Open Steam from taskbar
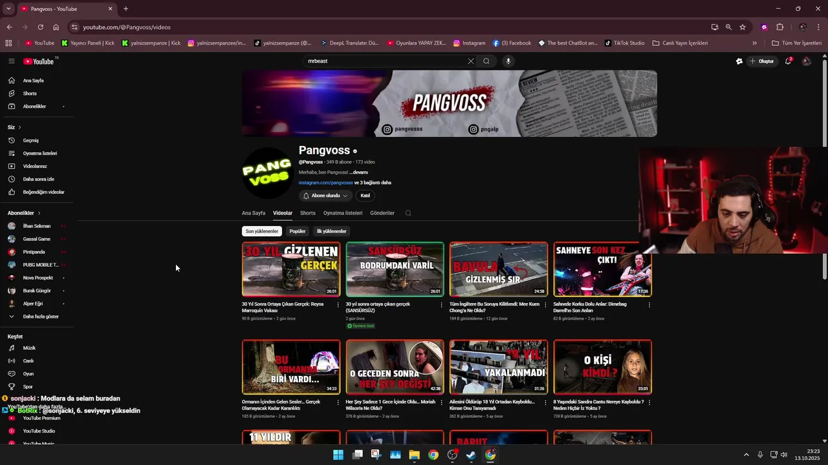The image size is (828, 465). point(471,455)
